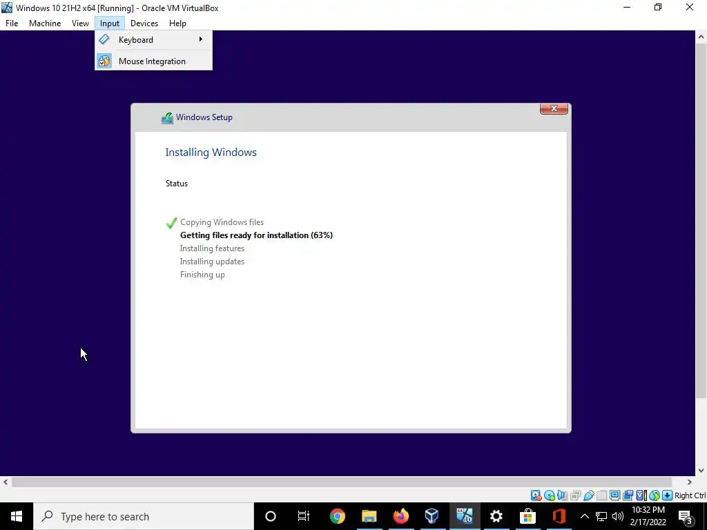Click the Installing updates line
This screenshot has width=707, height=530.
click(x=212, y=262)
